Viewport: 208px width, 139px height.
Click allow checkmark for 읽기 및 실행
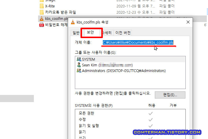tap(151, 126)
